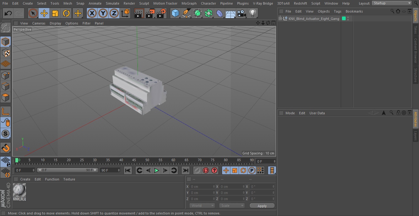Click the X position input field
419x216 pixels.
[x=202, y=187]
